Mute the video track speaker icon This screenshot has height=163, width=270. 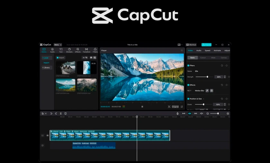click(47, 135)
